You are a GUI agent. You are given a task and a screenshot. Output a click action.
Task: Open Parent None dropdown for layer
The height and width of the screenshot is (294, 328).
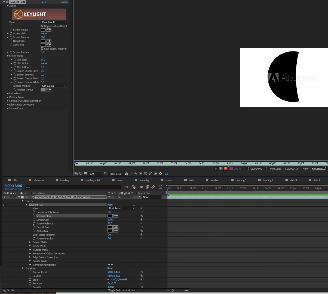(152, 197)
